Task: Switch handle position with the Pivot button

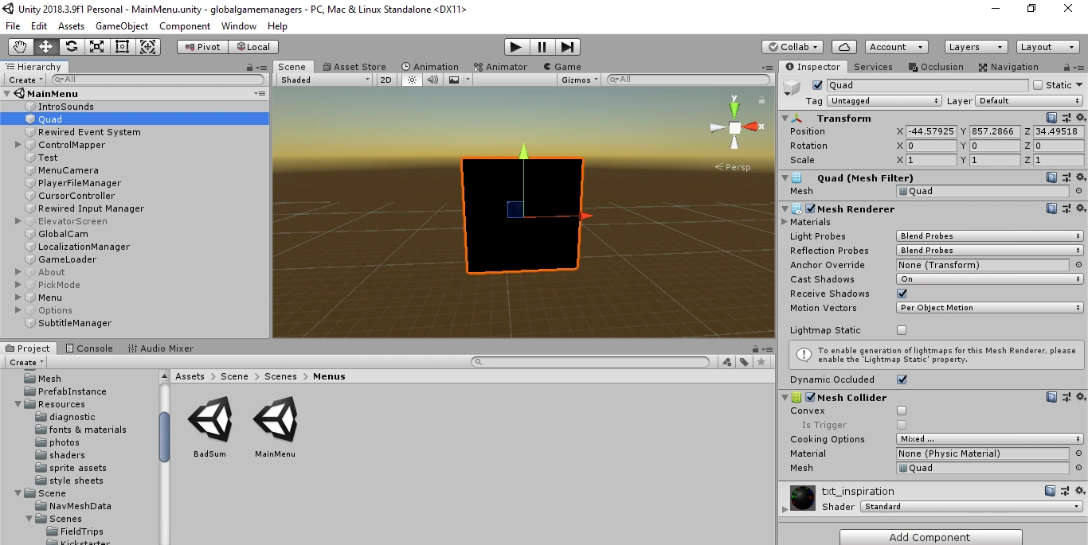Action: click(202, 46)
